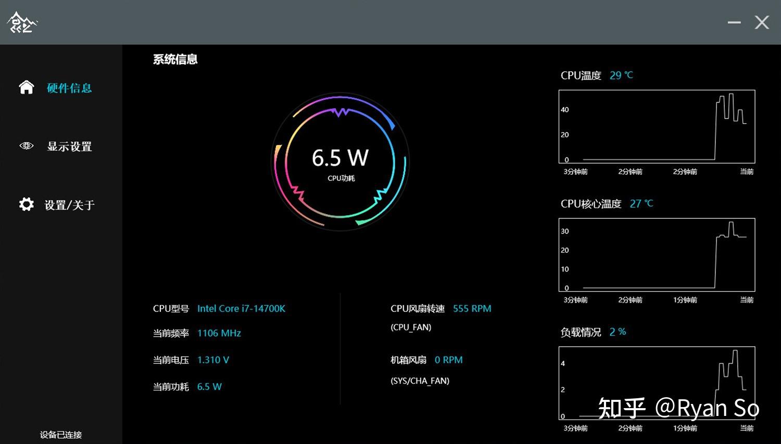Click the mountain logo icon in the title bar
This screenshot has height=444, width=781.
(x=22, y=22)
